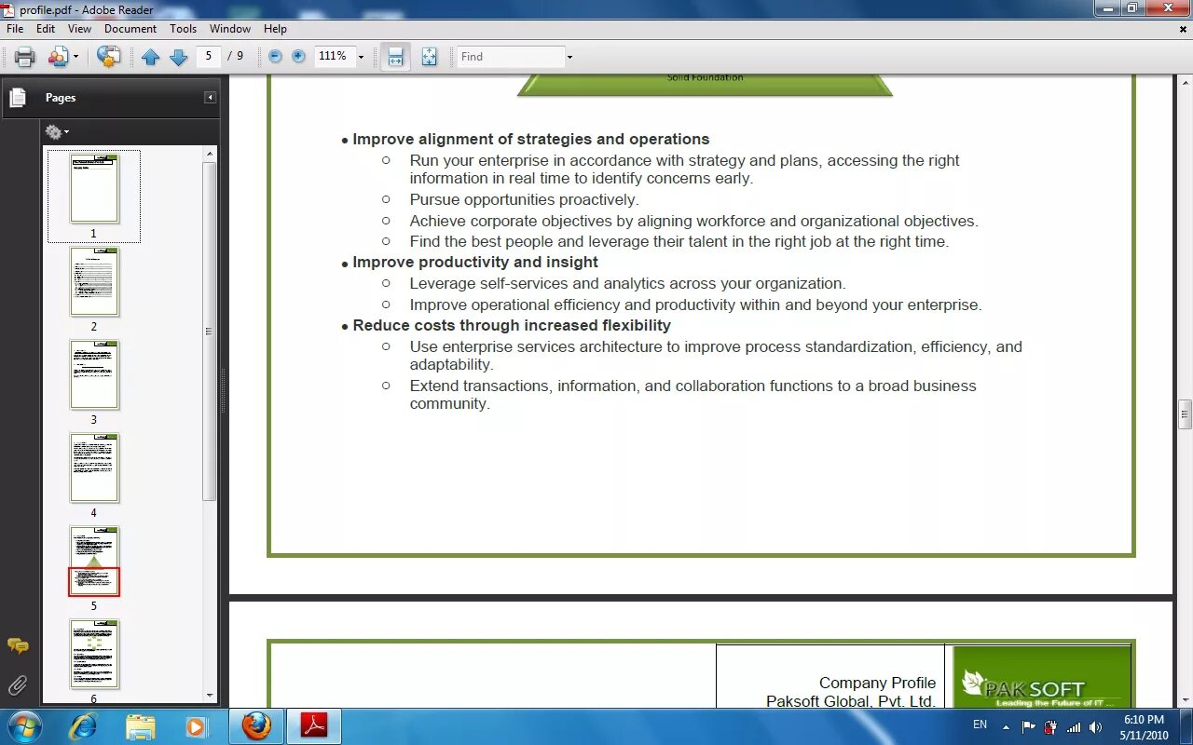Viewport: 1193px width, 745px height.
Task: Click the collaborate globe icon
Action: click(x=108, y=57)
